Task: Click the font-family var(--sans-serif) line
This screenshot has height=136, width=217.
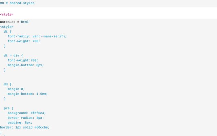Action: [x=37, y=36]
